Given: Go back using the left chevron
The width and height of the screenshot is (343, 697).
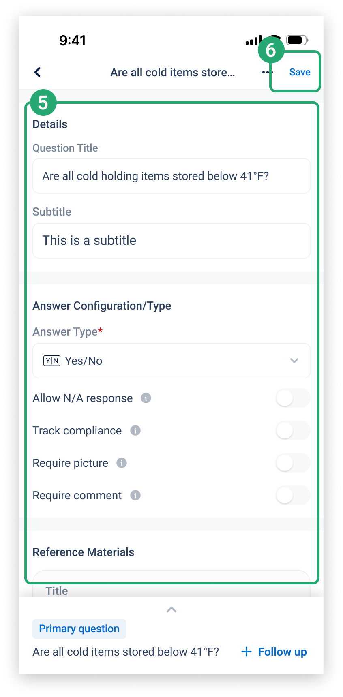Looking at the screenshot, I should pos(38,72).
